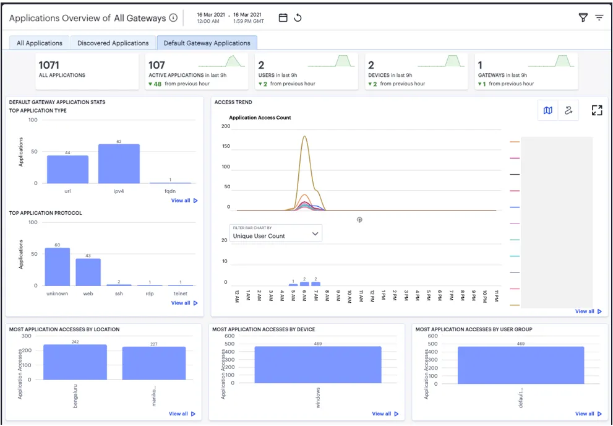The height and width of the screenshot is (426, 613).
Task: Click the refresh arrow icon
Action: [298, 18]
